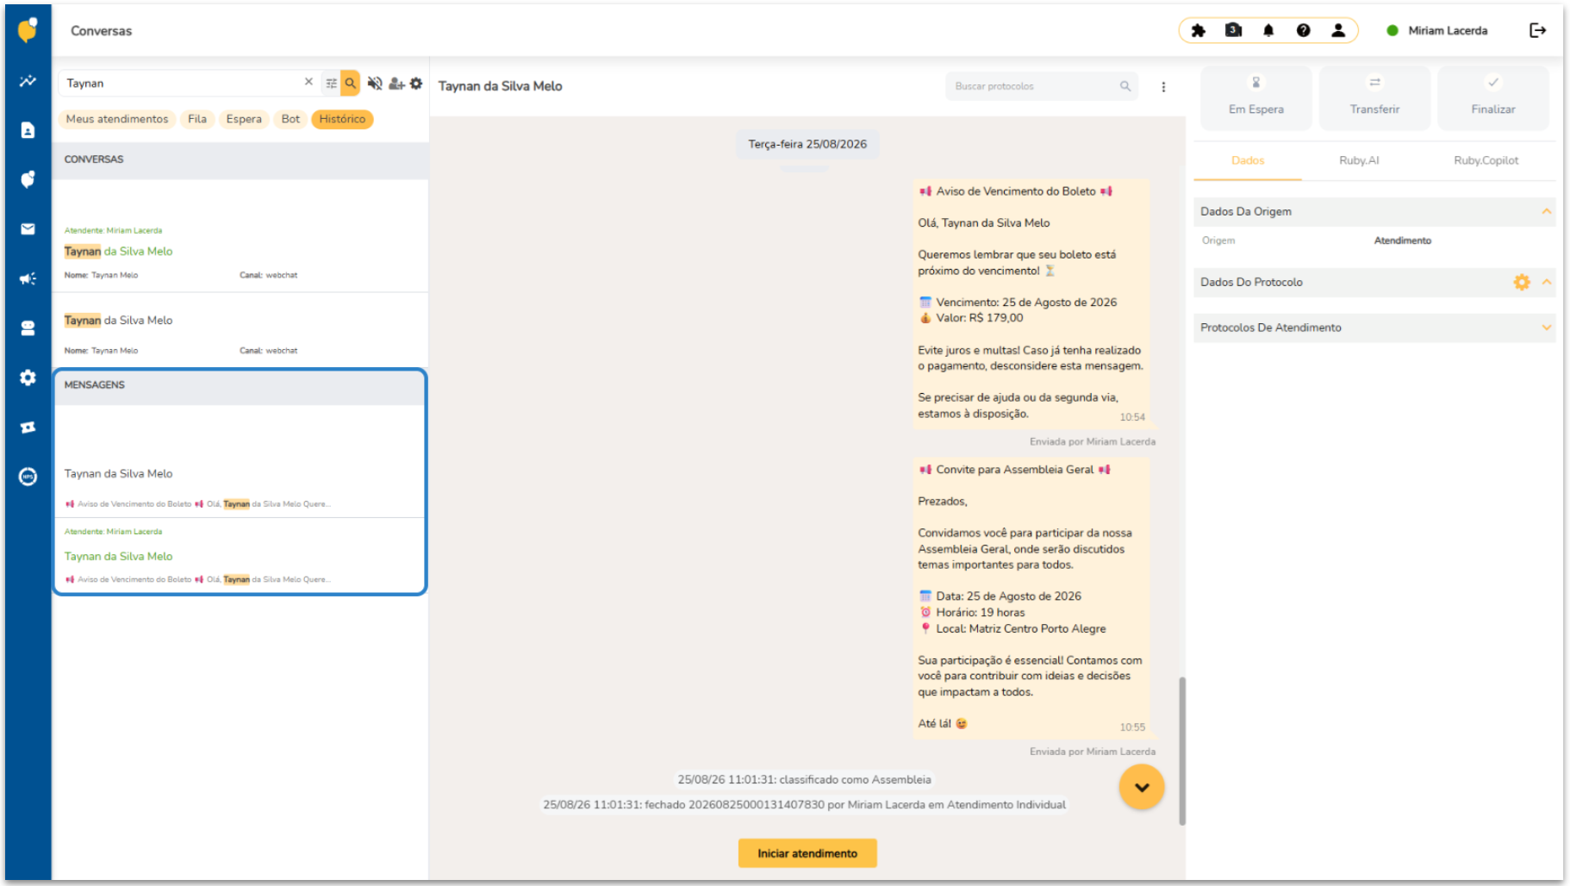The height and width of the screenshot is (886, 1570).
Task: Collapse the Dados Da Origem section
Action: click(x=1547, y=211)
